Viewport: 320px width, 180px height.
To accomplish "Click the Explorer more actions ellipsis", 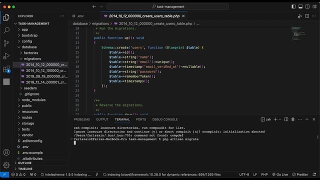I will tap(62, 16).
